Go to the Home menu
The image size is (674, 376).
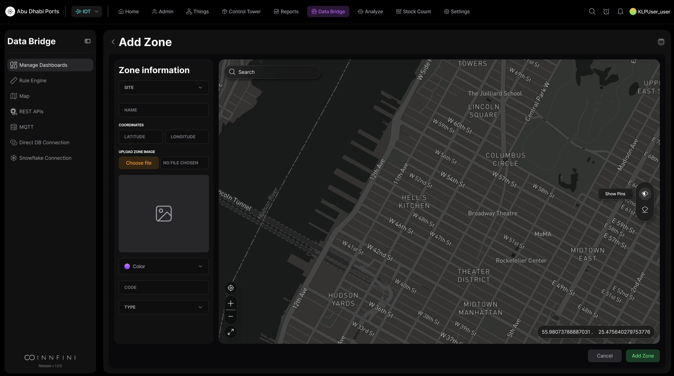(128, 12)
